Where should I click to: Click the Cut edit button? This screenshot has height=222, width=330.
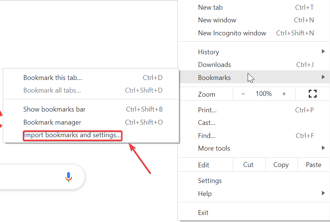point(248,165)
